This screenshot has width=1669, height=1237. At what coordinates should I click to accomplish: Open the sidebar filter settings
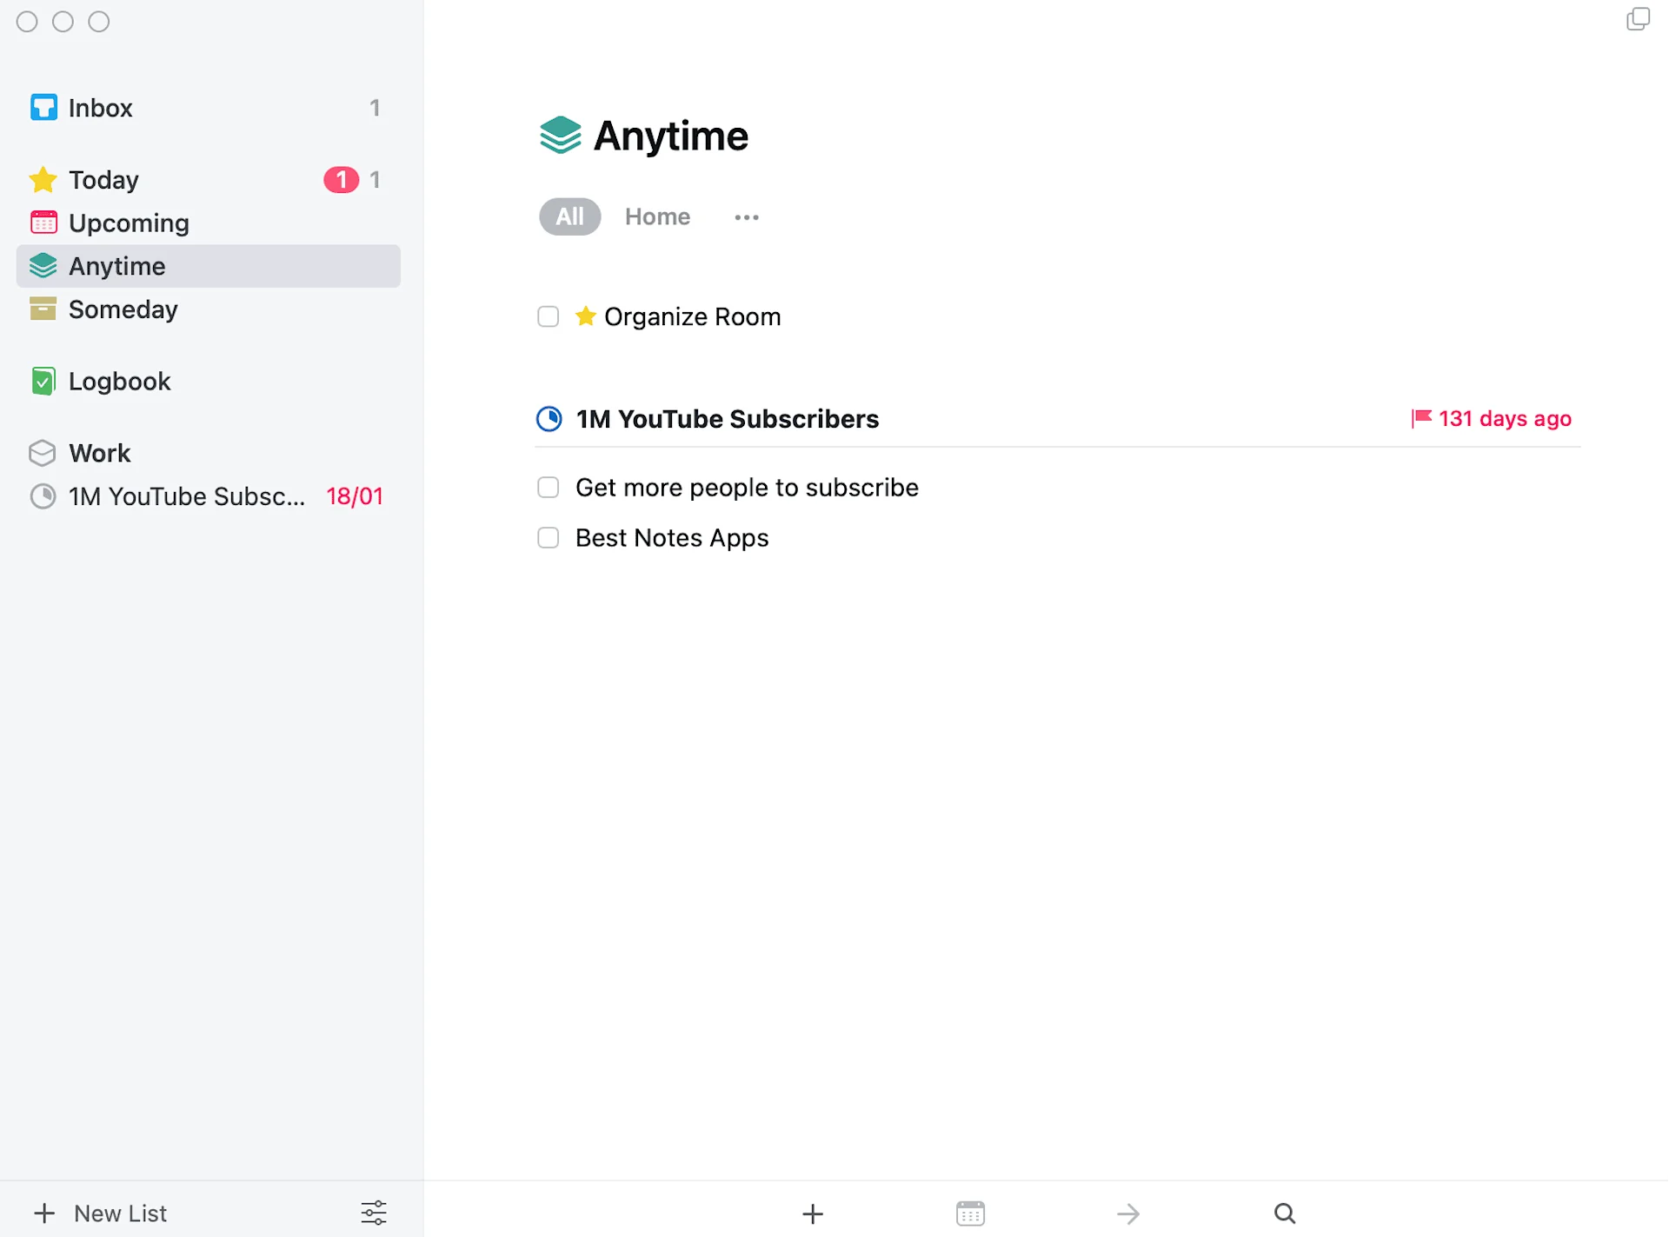372,1213
